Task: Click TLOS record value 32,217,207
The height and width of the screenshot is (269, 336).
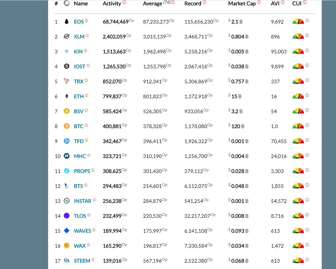Action: 197,216
